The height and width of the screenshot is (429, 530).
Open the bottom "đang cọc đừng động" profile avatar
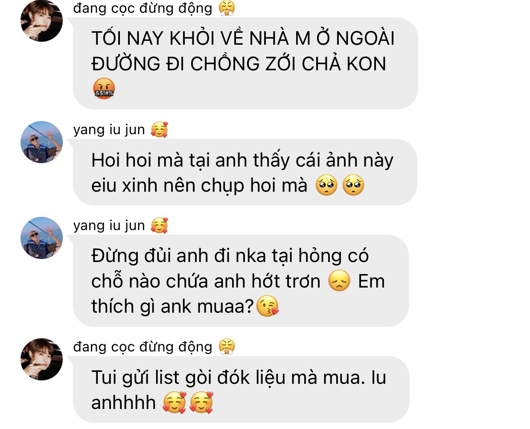[x=41, y=359]
